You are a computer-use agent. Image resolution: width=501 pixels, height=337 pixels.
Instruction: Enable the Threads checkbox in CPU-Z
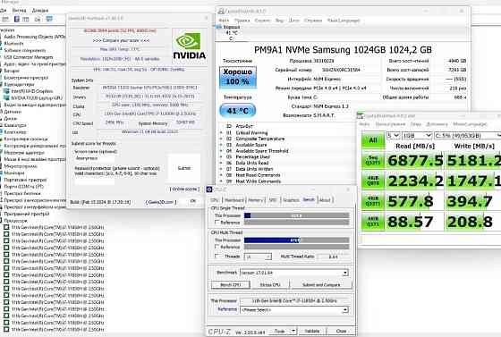pos(217,257)
